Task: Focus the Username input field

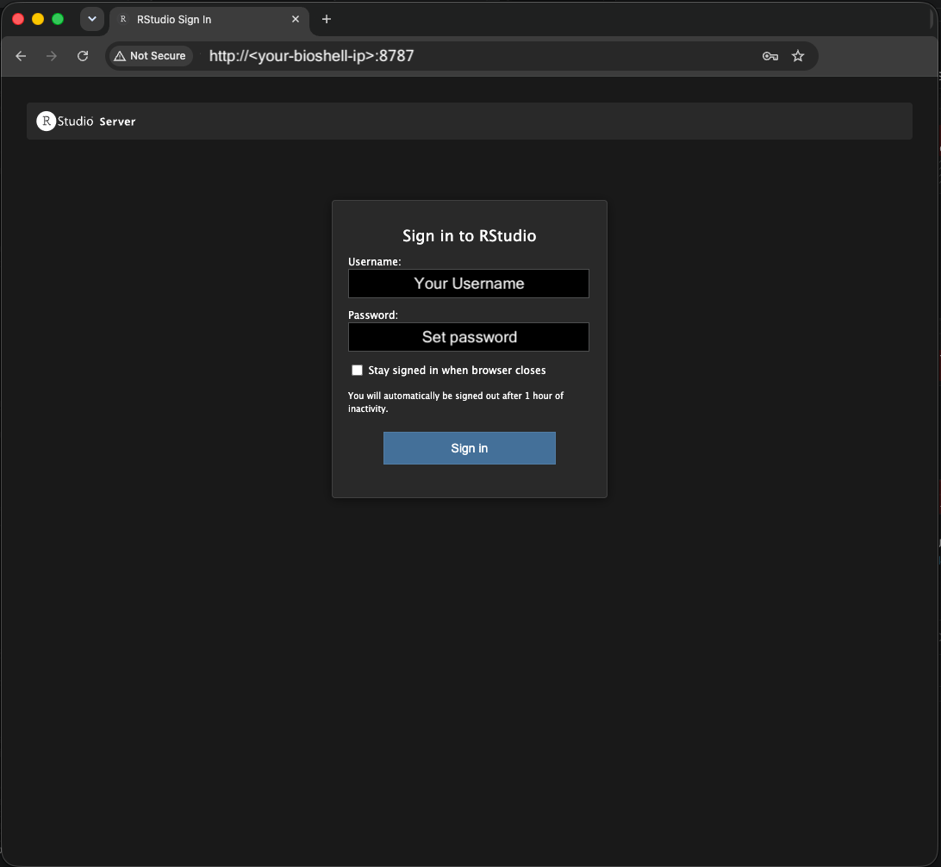Action: point(469,284)
